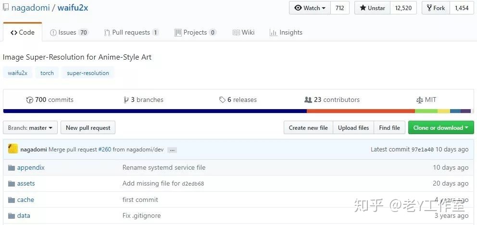Click green segment of language bar
477x225 pixels.
point(426,111)
